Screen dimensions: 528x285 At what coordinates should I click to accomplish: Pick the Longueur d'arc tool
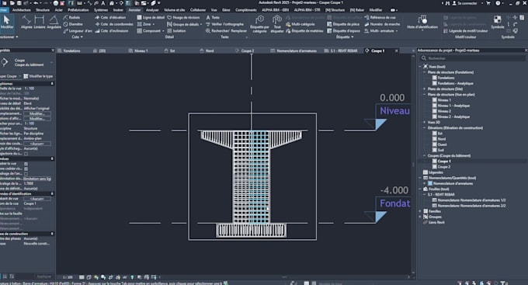point(78,31)
